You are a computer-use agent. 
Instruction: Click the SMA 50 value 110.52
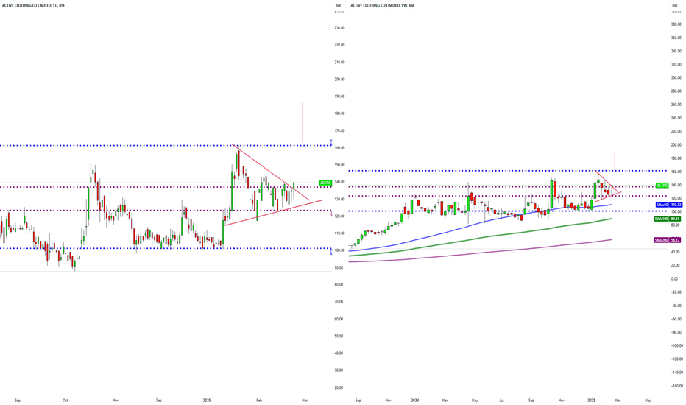coord(676,205)
